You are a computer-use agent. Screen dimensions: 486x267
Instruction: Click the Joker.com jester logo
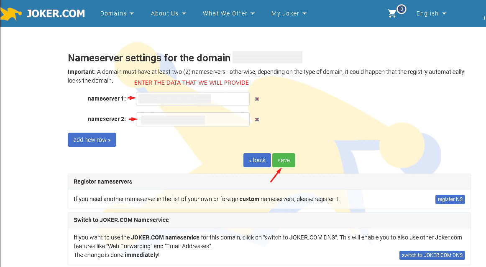click(11, 13)
